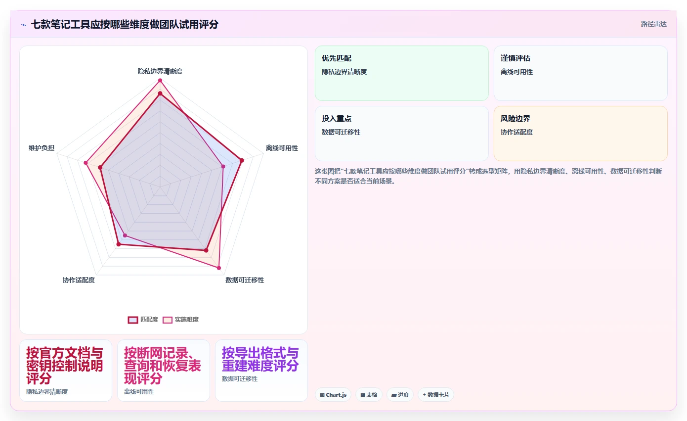Select the 表格 chip
687x421 pixels.
coord(369,395)
